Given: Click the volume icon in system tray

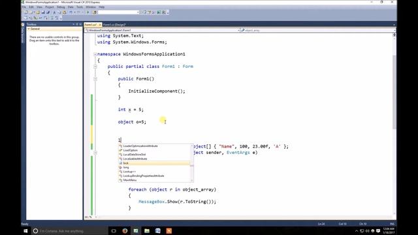Looking at the screenshot, I should coord(367,230).
